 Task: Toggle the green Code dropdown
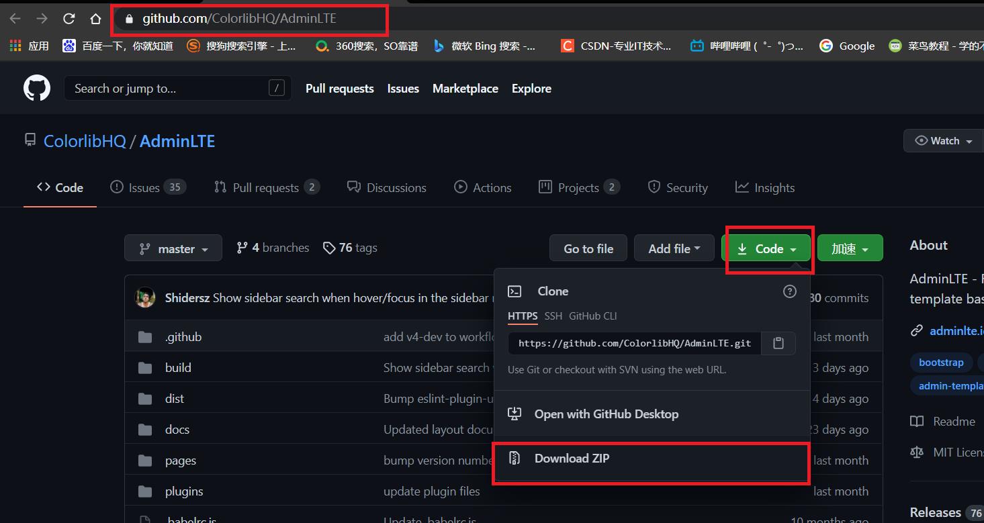(x=766, y=248)
